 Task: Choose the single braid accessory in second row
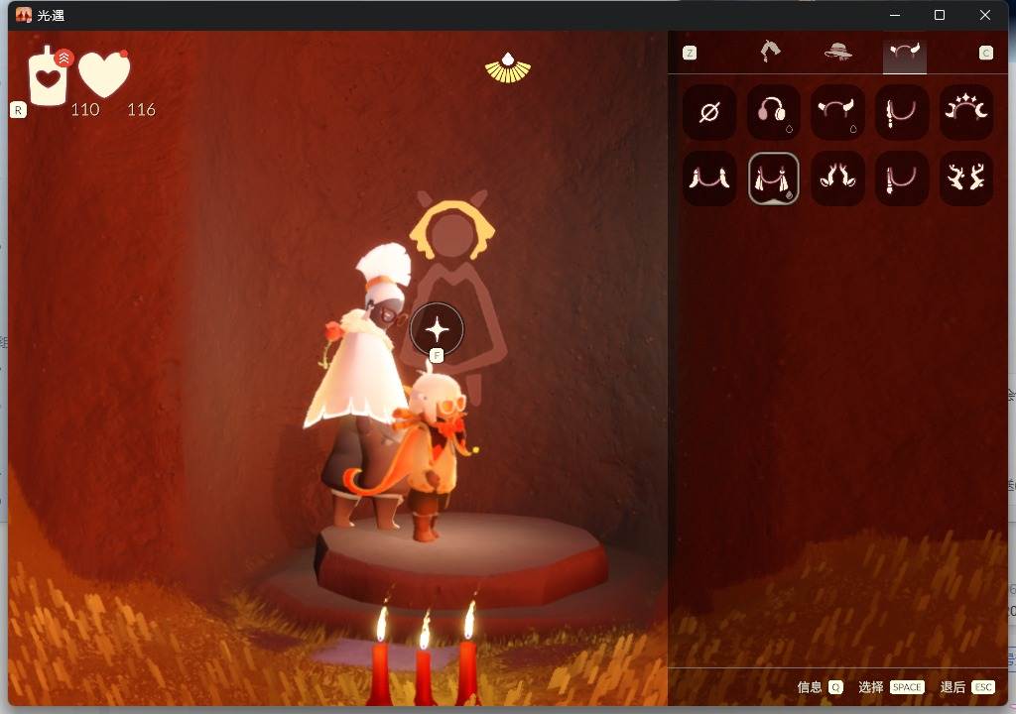(x=902, y=178)
